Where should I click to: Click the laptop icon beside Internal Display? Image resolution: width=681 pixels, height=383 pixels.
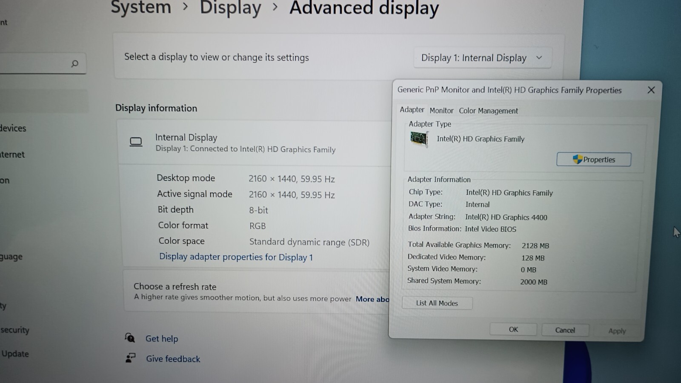tap(136, 142)
